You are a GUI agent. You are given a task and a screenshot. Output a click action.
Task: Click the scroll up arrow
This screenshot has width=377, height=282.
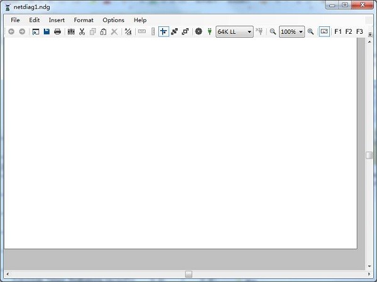pos(369,42)
